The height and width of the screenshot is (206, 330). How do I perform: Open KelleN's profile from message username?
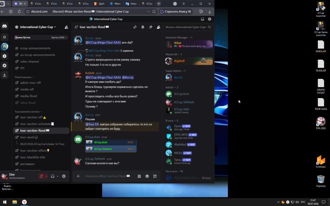(90, 73)
